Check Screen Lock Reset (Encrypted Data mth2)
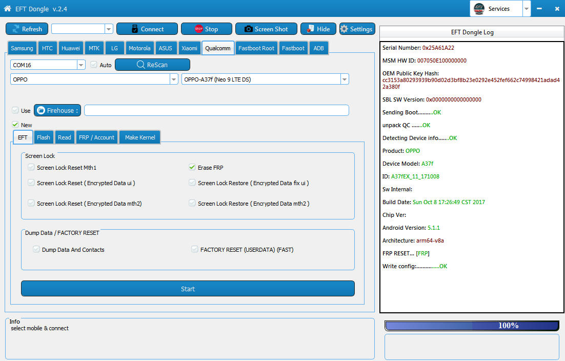Viewport: 565px width, 361px height. [31, 203]
